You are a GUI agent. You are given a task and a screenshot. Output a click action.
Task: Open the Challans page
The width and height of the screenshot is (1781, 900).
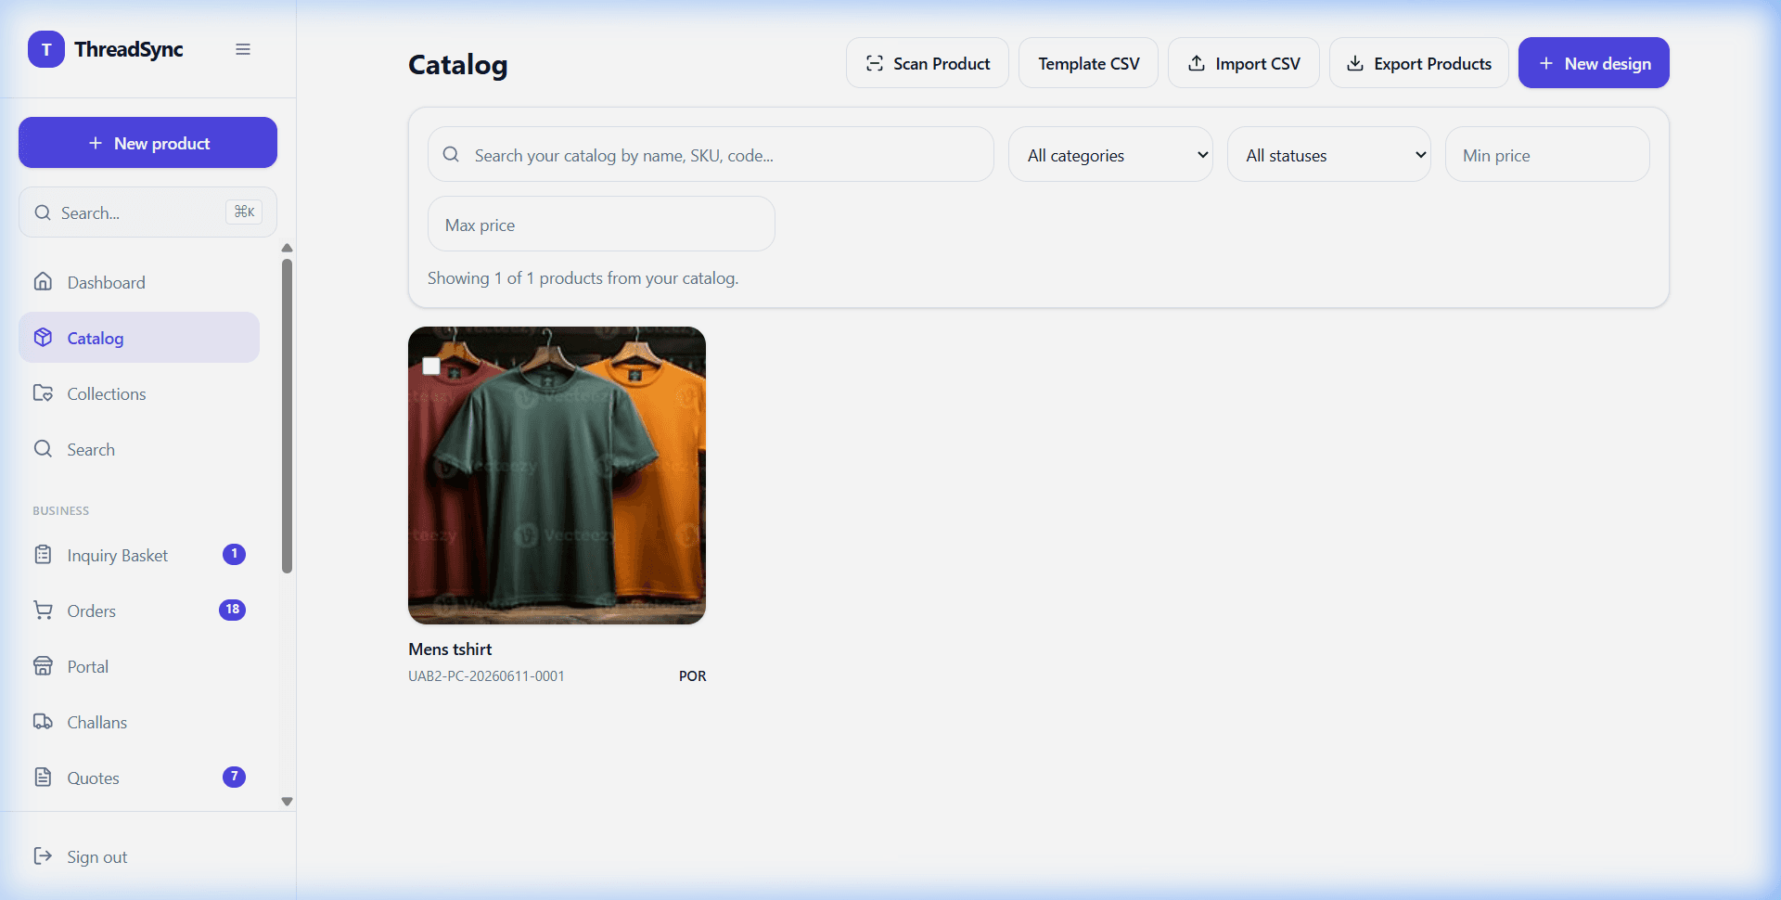point(139,722)
